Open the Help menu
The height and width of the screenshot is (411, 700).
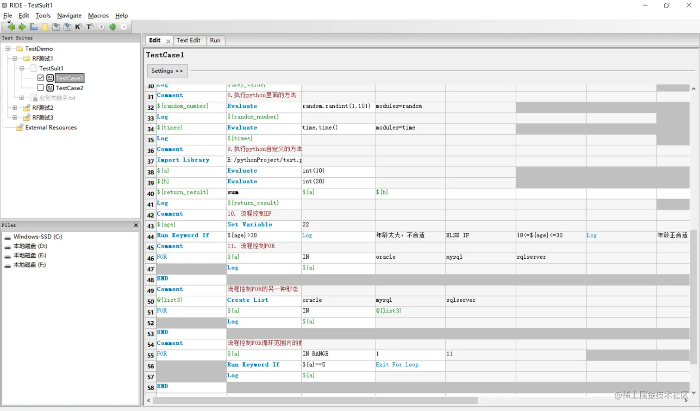pos(121,15)
